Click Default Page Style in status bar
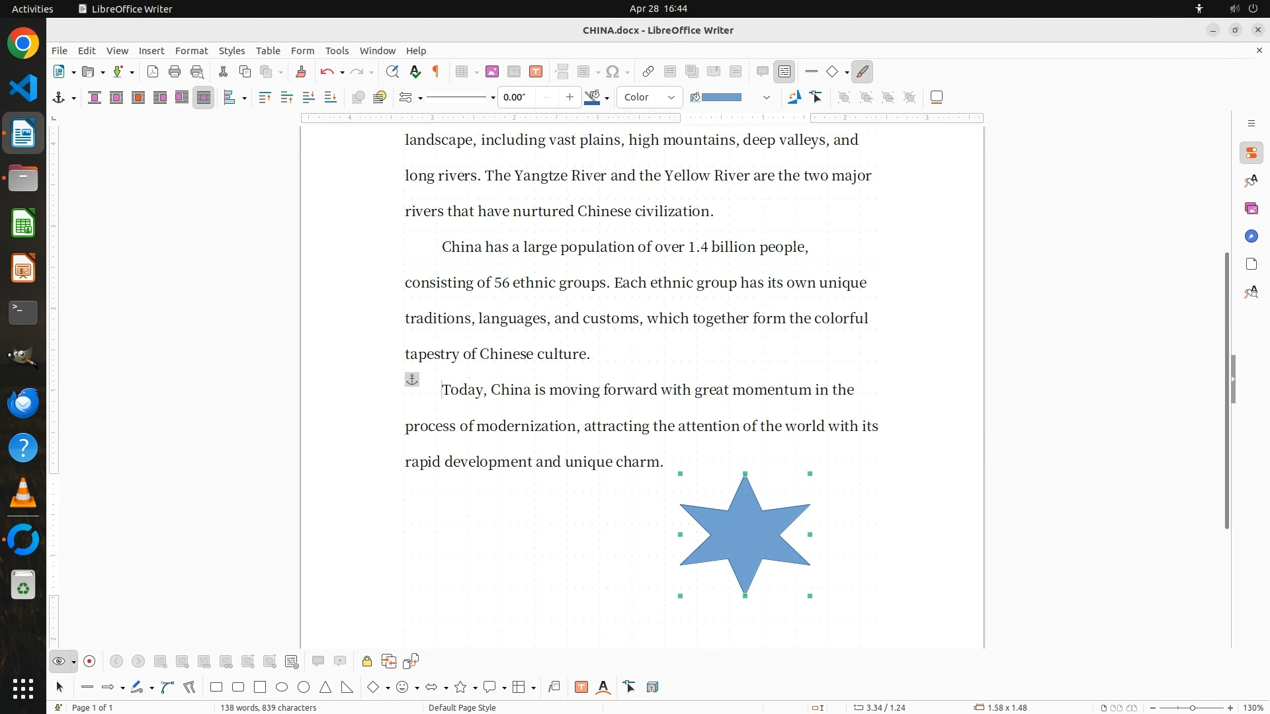This screenshot has width=1270, height=714. (x=462, y=707)
